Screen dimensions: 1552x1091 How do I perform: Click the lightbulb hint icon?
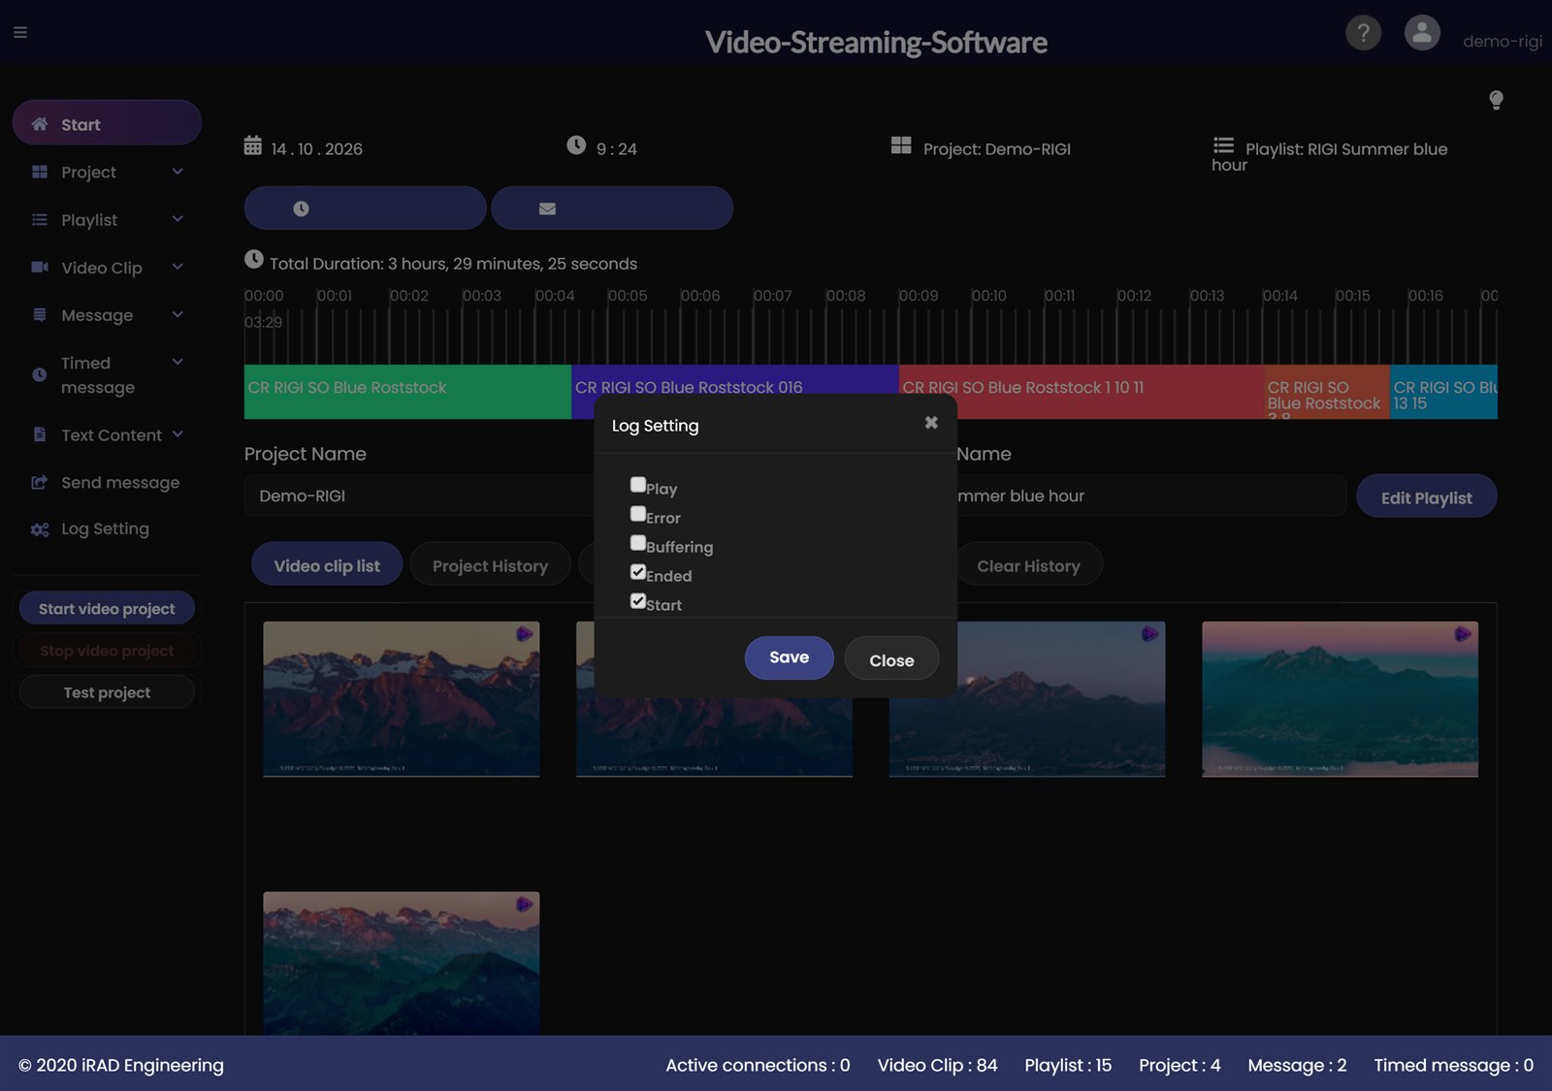[x=1496, y=100]
